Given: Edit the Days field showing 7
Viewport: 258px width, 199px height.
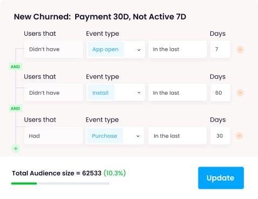Looking at the screenshot, I should click(x=220, y=49).
